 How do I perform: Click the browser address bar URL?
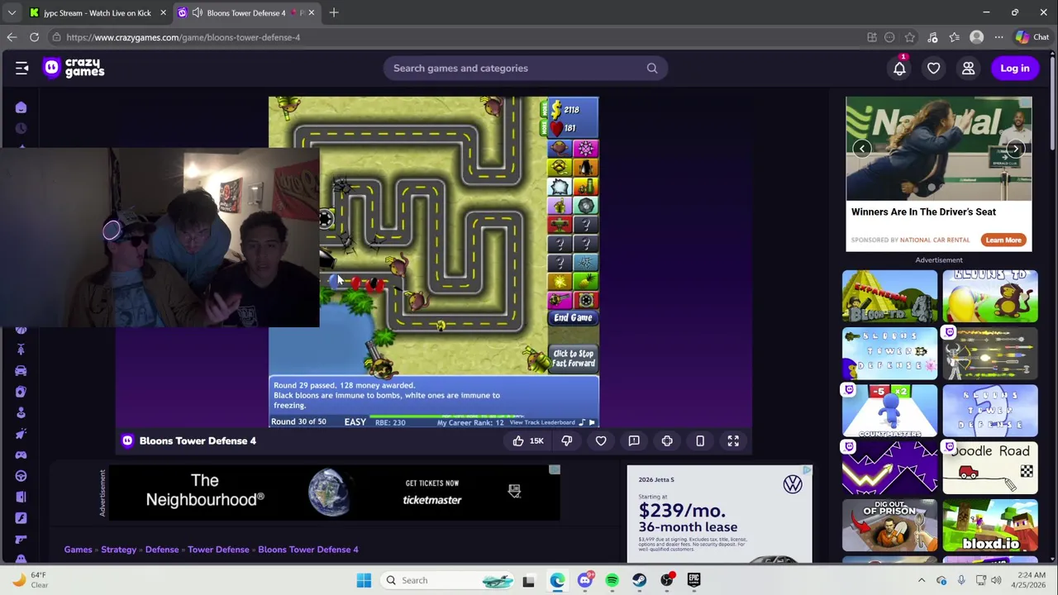183,37
